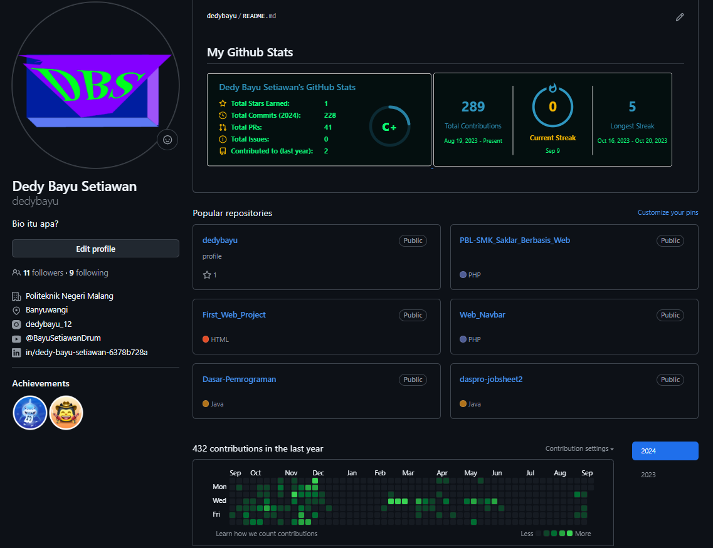Switch to the 2023 contribution year
This screenshot has height=548, width=713.
click(x=648, y=475)
